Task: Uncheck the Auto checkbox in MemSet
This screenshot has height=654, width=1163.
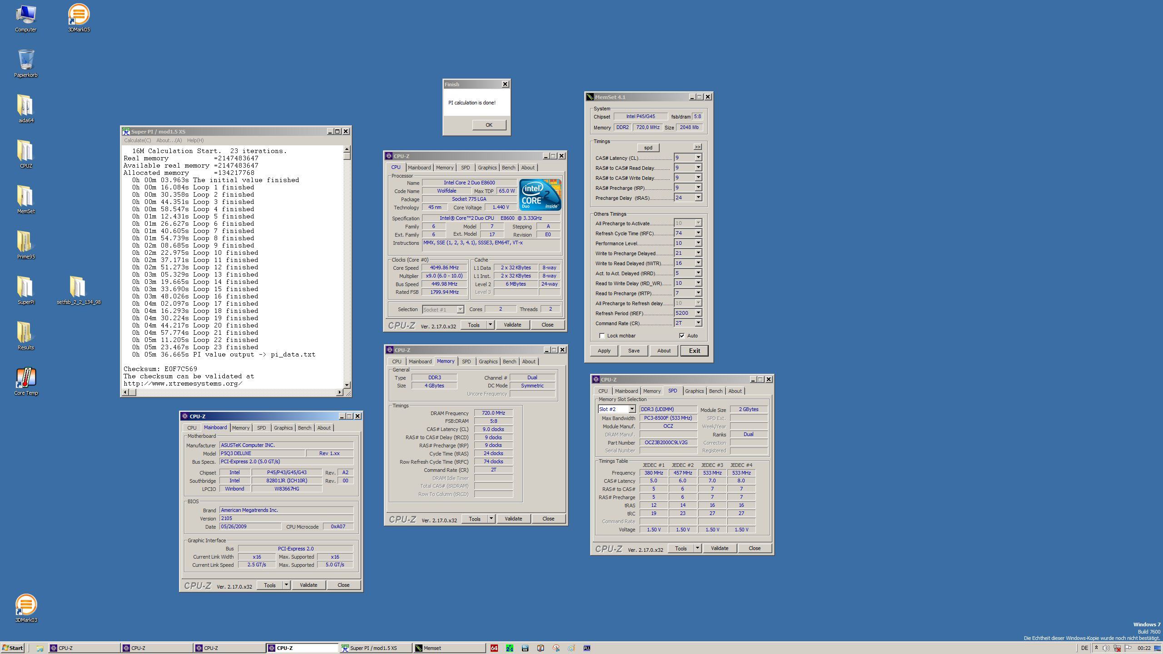Action: tap(682, 336)
